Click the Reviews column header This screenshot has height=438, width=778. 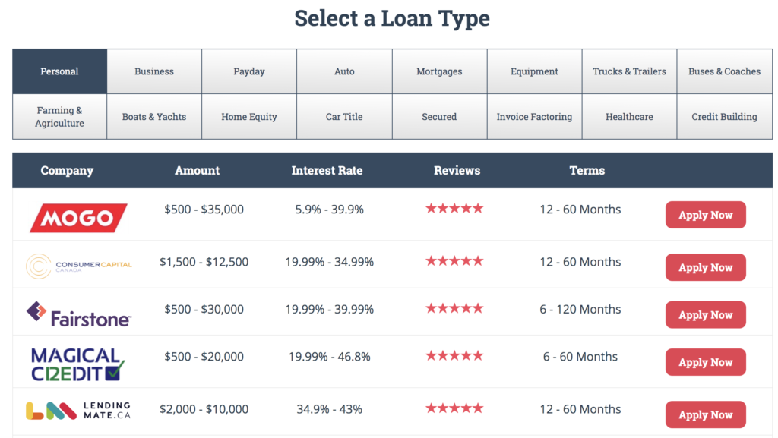[457, 171]
